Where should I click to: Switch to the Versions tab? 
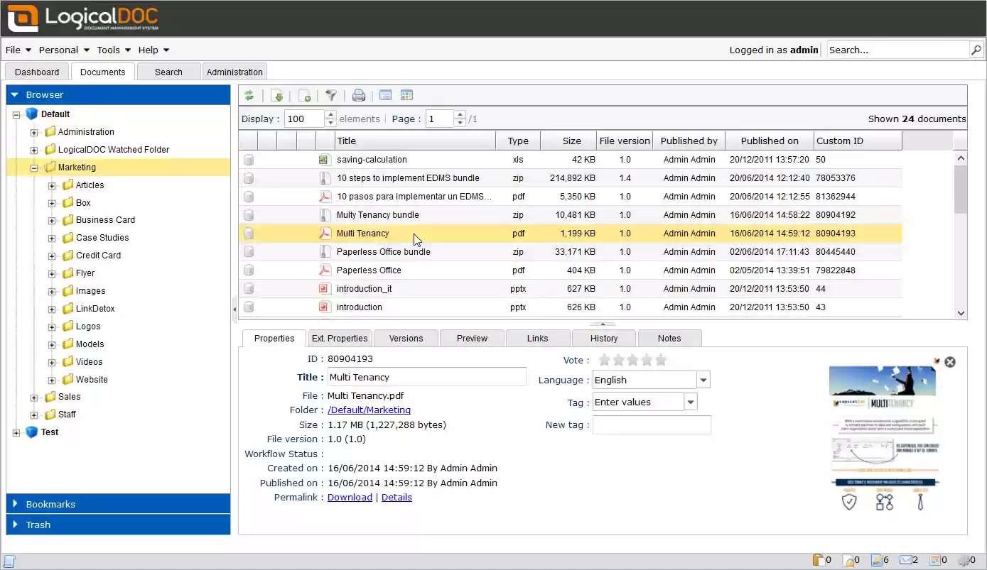point(405,338)
